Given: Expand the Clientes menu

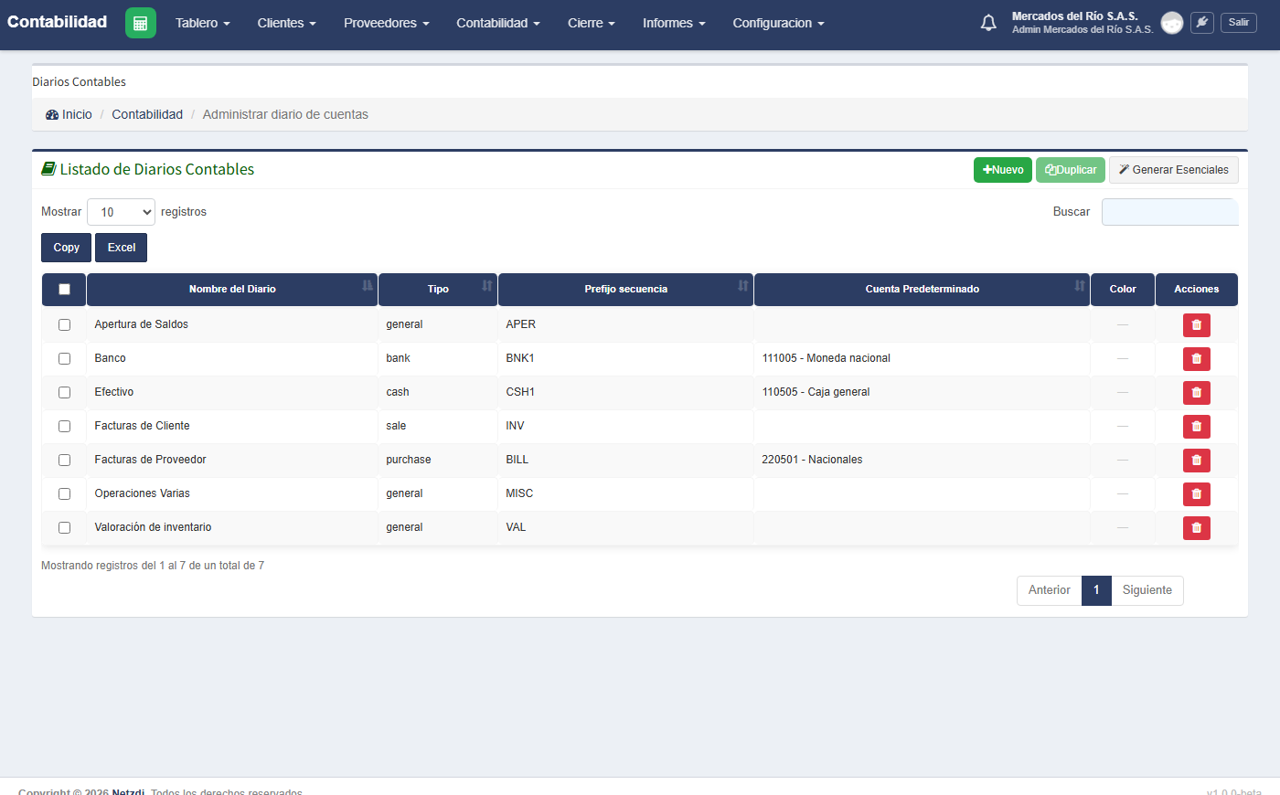Looking at the screenshot, I should [286, 23].
